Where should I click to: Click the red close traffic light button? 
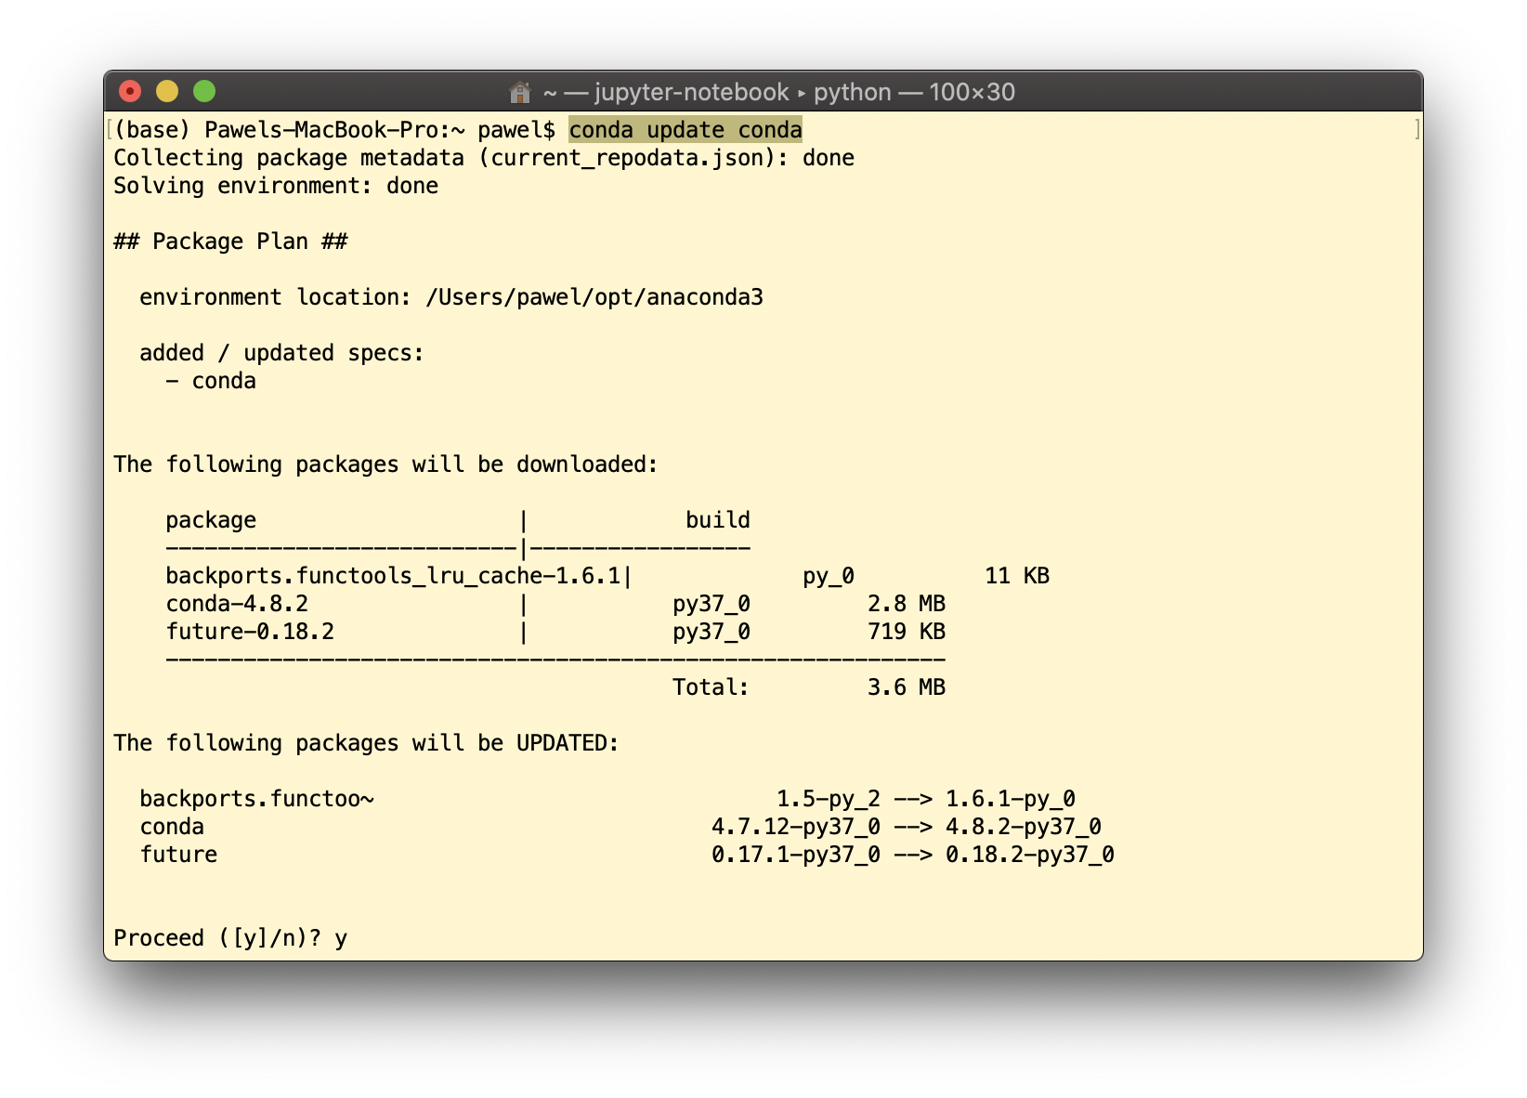tap(130, 90)
